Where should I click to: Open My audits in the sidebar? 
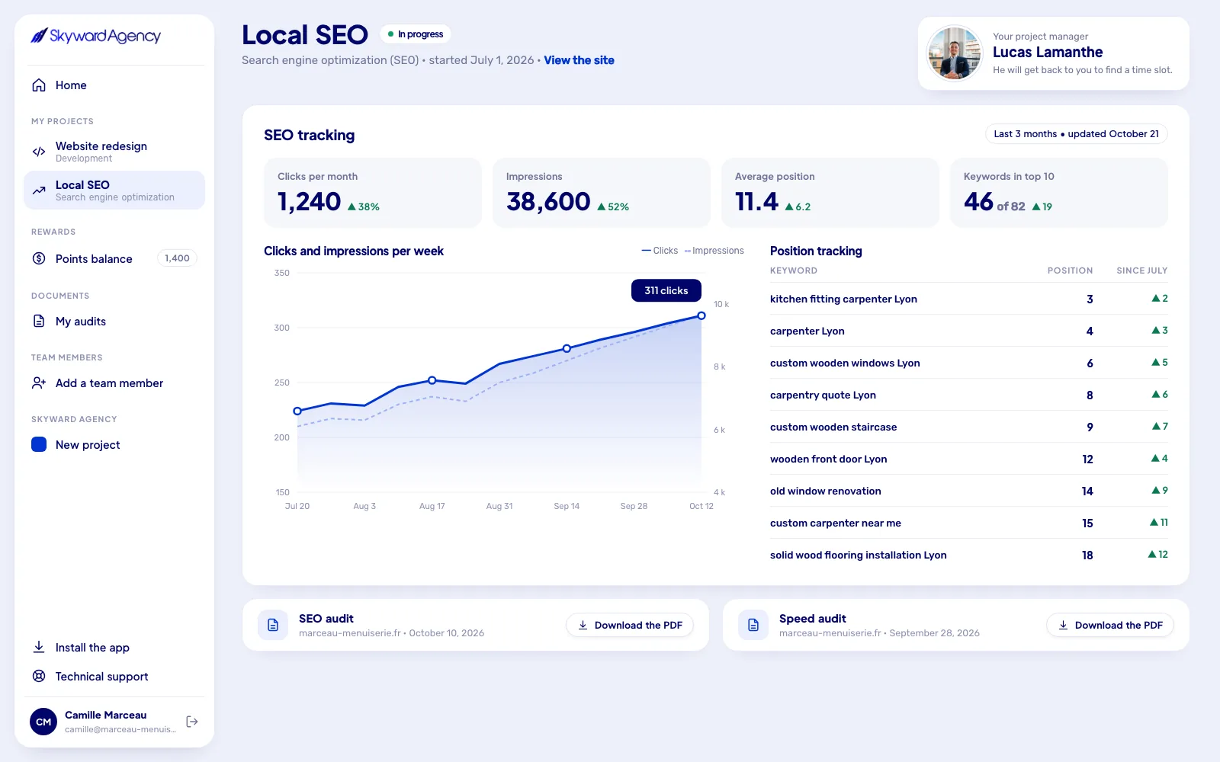[x=114, y=321]
